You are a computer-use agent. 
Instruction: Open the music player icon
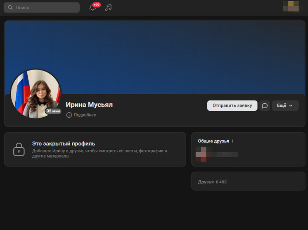point(108,7)
